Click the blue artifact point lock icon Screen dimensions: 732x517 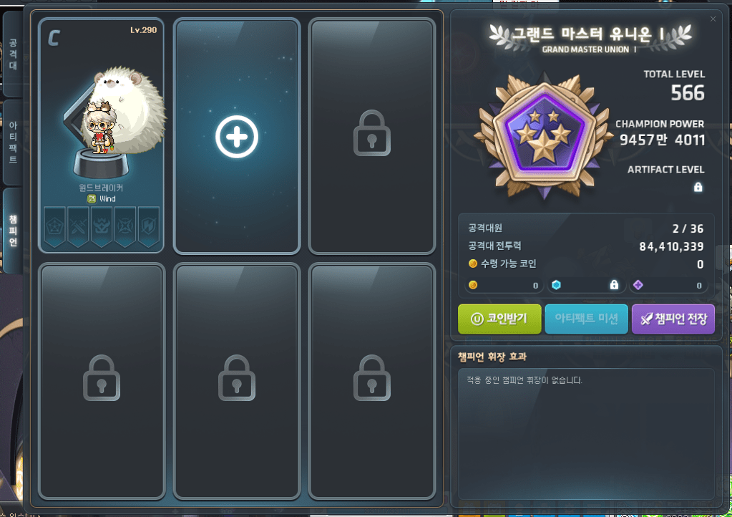(x=614, y=285)
